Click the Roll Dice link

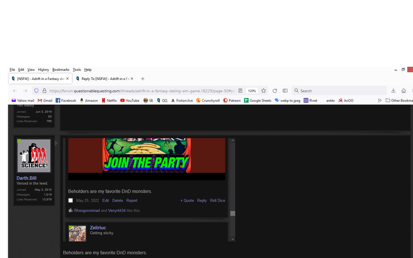click(217, 201)
